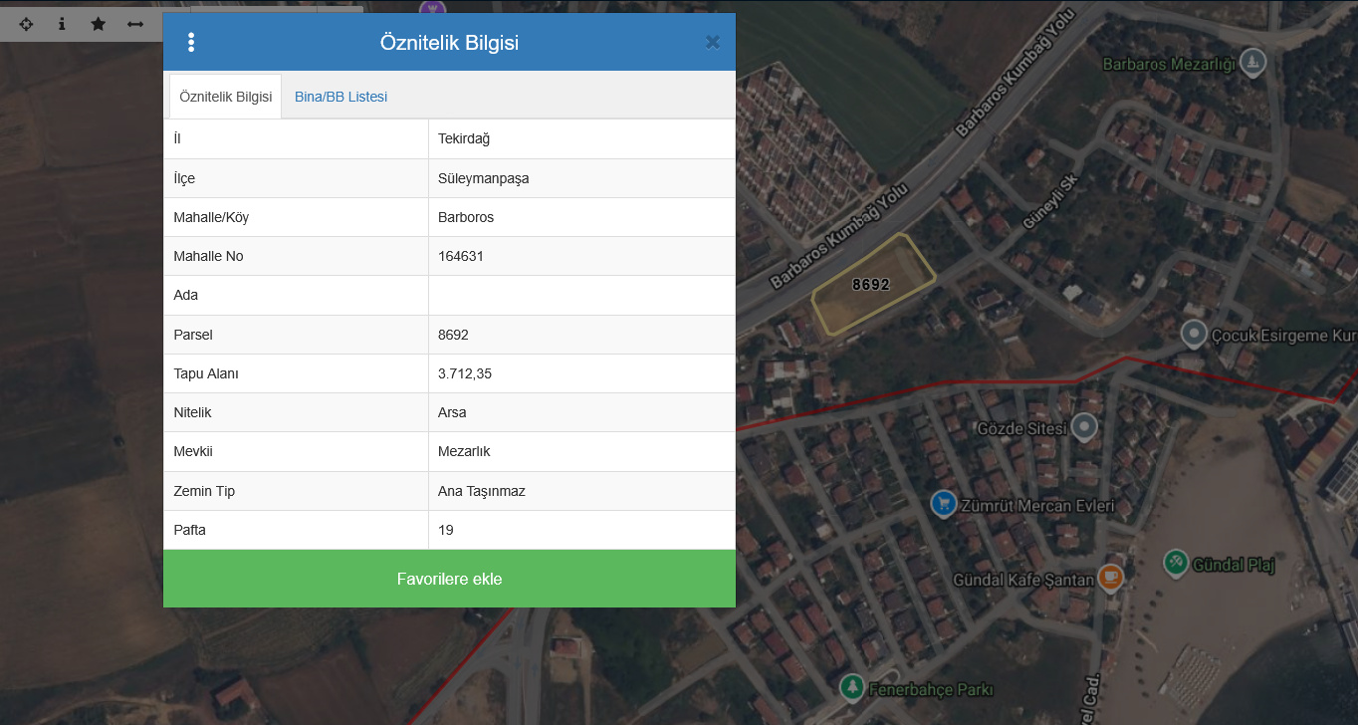Select the horizontal arrow measure tool
The image size is (1358, 725).
coord(135,24)
